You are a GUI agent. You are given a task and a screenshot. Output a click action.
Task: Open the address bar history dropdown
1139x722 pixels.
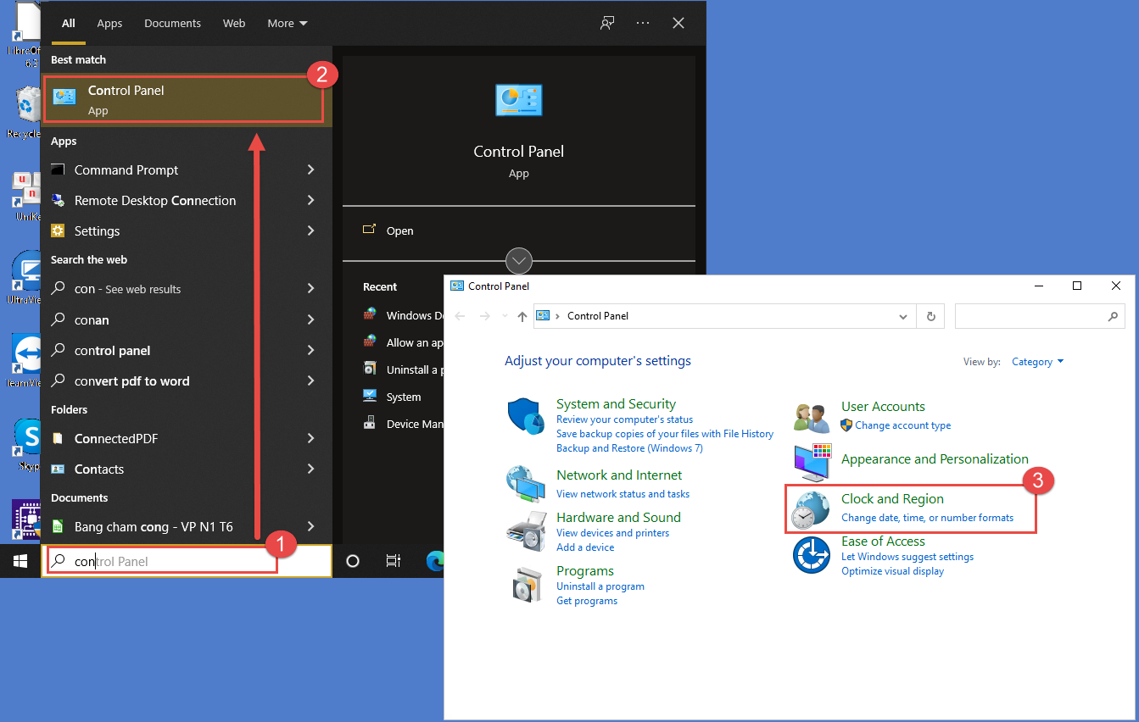[902, 316]
